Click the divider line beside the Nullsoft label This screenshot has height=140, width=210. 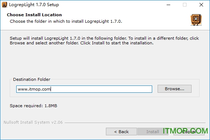135,123
